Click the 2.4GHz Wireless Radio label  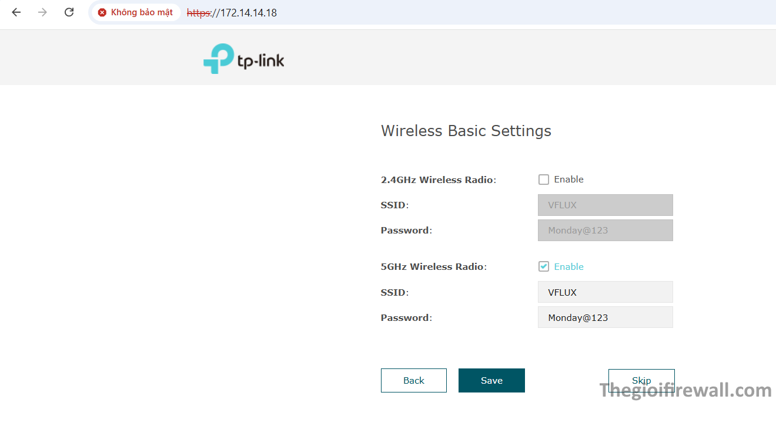click(x=438, y=180)
